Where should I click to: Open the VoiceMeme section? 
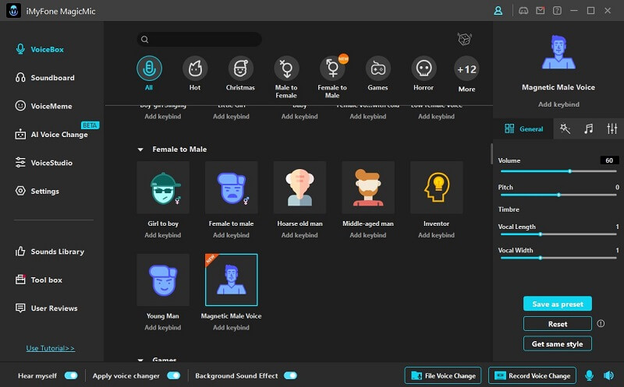coord(44,106)
